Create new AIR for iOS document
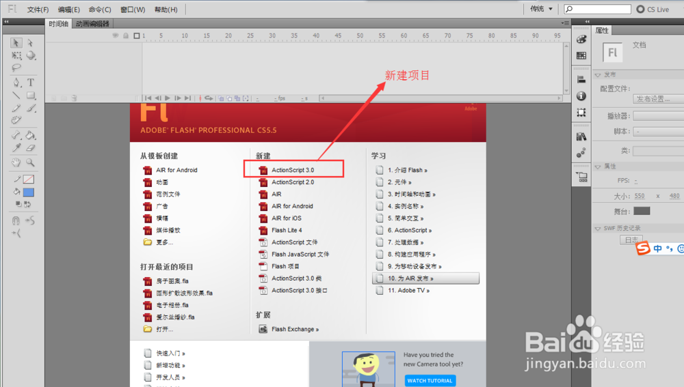The height and width of the screenshot is (387, 684). click(286, 218)
